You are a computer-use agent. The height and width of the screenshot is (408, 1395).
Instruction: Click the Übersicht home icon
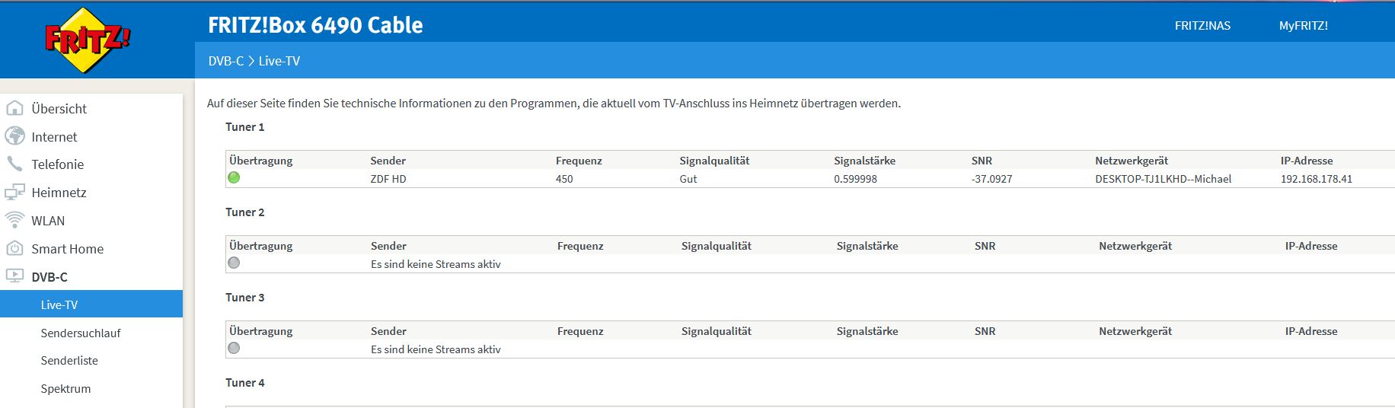click(14, 108)
